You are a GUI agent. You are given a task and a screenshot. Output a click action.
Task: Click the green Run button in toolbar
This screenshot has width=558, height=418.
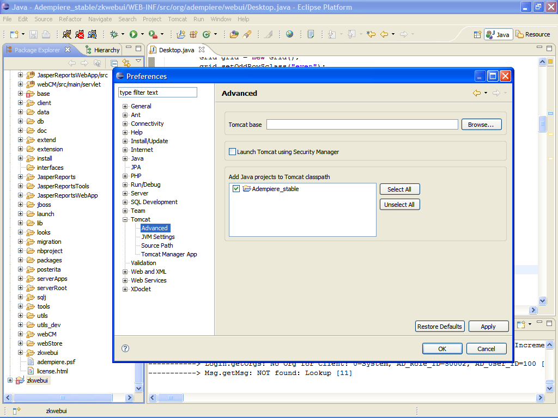coord(134,34)
